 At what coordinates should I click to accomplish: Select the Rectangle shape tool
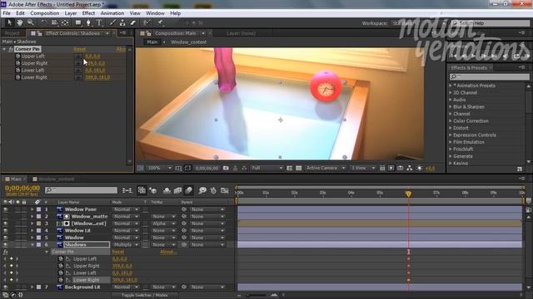[78, 22]
